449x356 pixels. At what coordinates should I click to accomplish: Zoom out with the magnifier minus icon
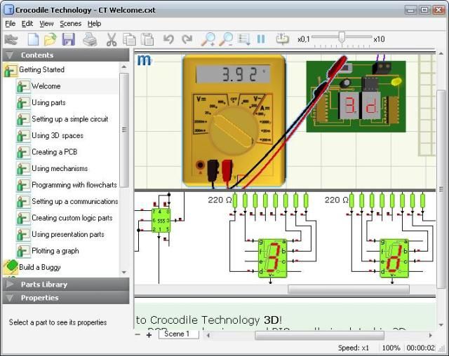pyautogui.click(x=226, y=39)
